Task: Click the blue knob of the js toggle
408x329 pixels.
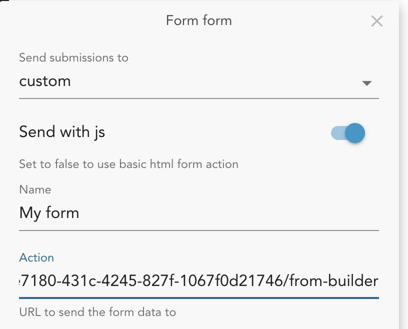Action: (355, 133)
